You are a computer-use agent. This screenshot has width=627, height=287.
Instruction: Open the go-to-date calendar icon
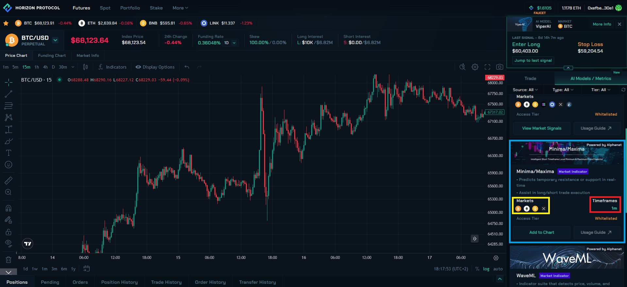click(87, 268)
